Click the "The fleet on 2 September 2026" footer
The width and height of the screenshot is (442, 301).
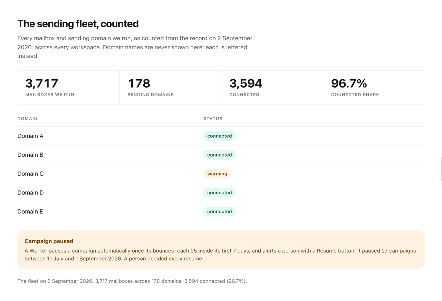click(132, 281)
